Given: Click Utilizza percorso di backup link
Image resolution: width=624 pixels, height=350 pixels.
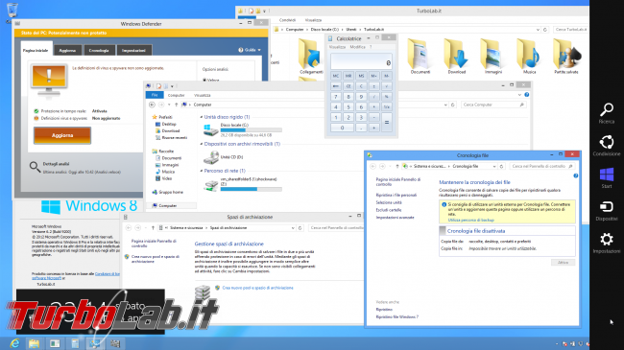Looking at the screenshot, I should 470,220.
